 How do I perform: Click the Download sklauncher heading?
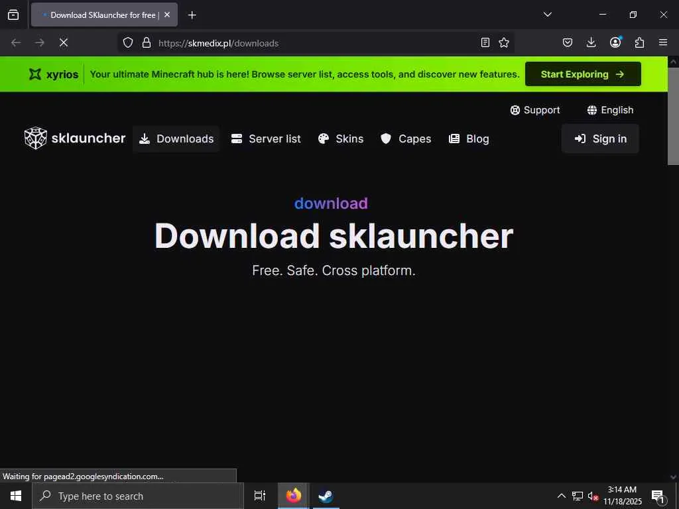click(334, 236)
